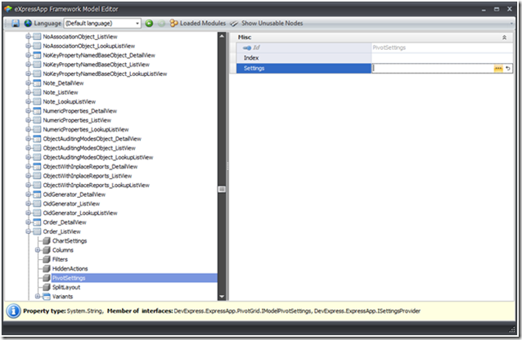This screenshot has width=522, height=340.
Task: Select NoKeyPropertyNamedBaseObject_LookupListView in tree
Action: click(x=105, y=74)
